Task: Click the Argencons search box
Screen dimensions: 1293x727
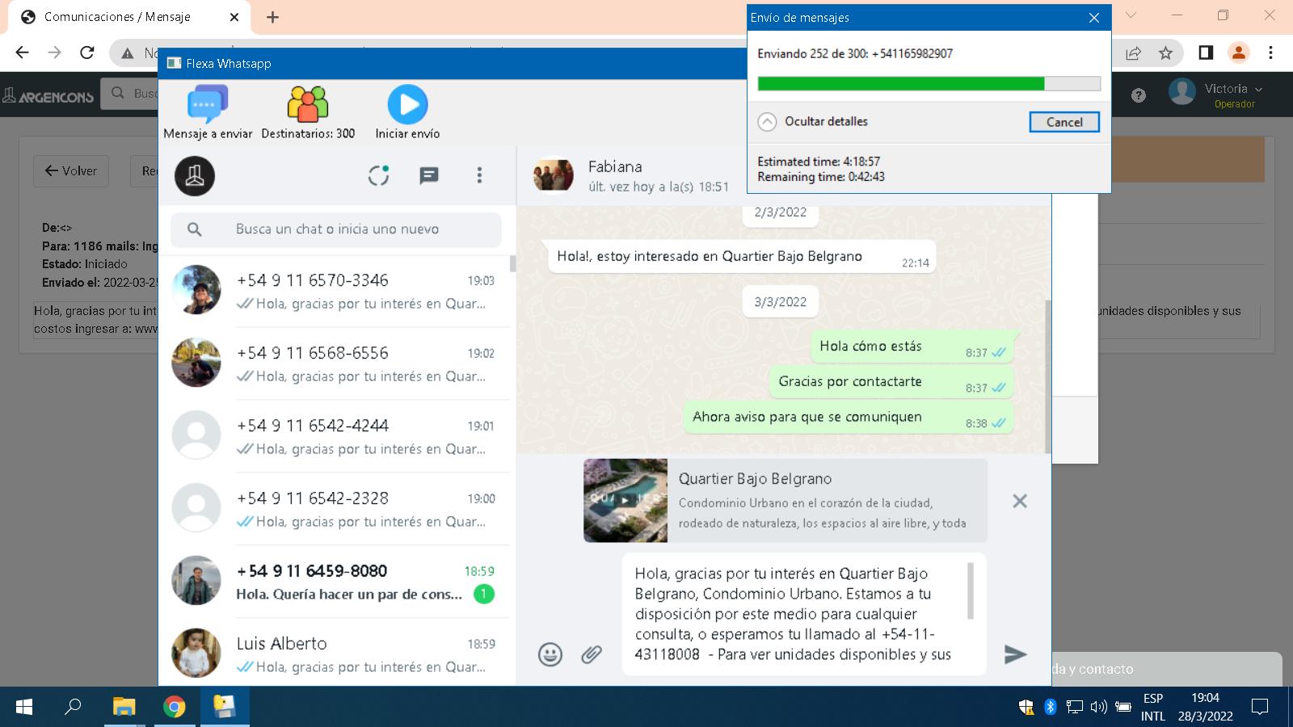Action: point(129,94)
